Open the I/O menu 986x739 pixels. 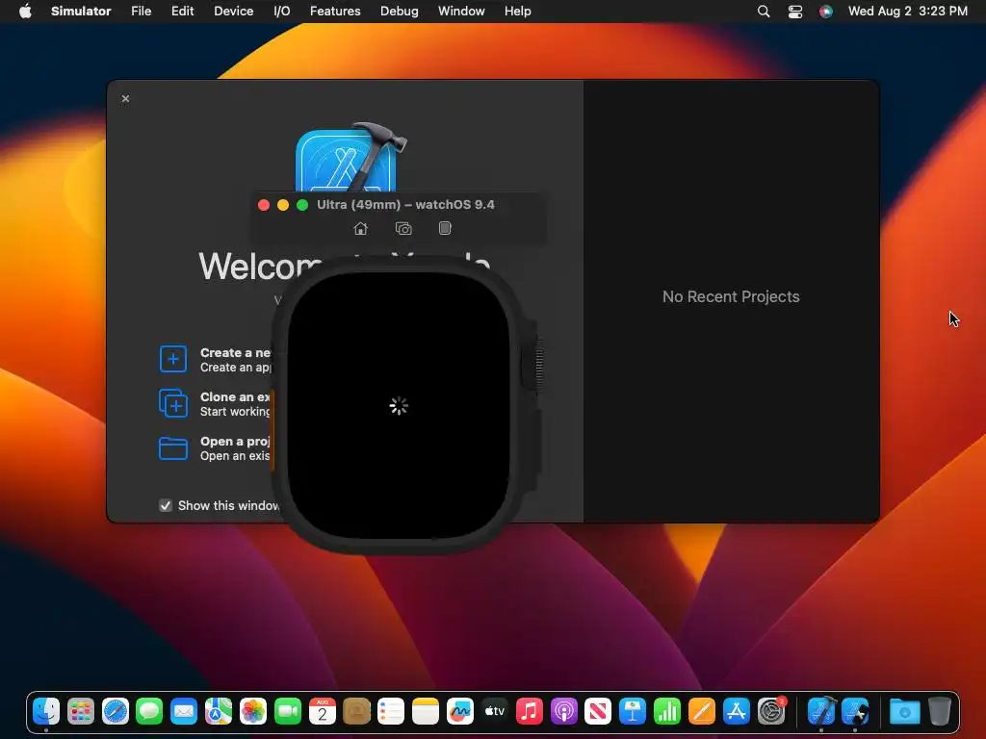[282, 11]
